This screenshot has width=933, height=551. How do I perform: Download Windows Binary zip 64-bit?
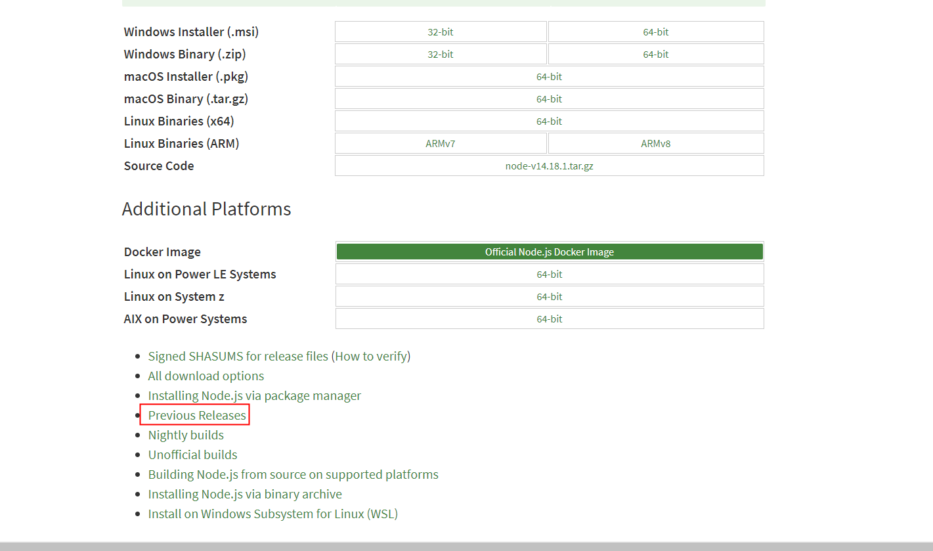pyautogui.click(x=656, y=54)
